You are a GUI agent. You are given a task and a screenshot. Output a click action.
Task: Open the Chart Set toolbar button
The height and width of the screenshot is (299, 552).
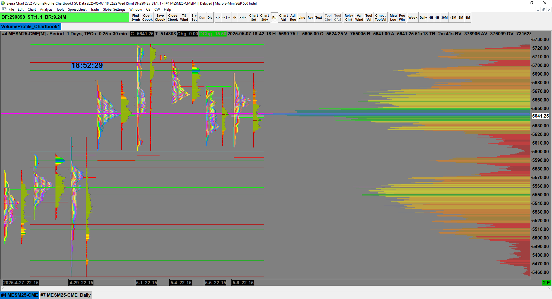[x=254, y=18]
